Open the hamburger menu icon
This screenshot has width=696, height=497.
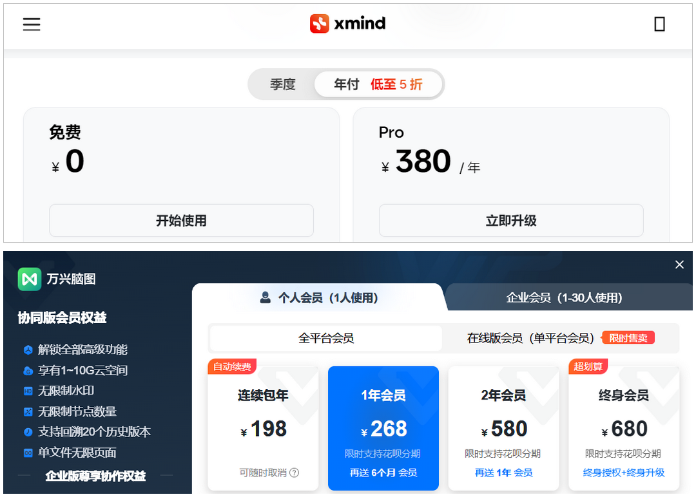(32, 24)
